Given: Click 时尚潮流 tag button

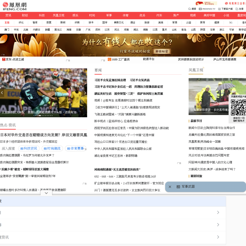Looking at the screenshot, I should (x=52, y=148).
